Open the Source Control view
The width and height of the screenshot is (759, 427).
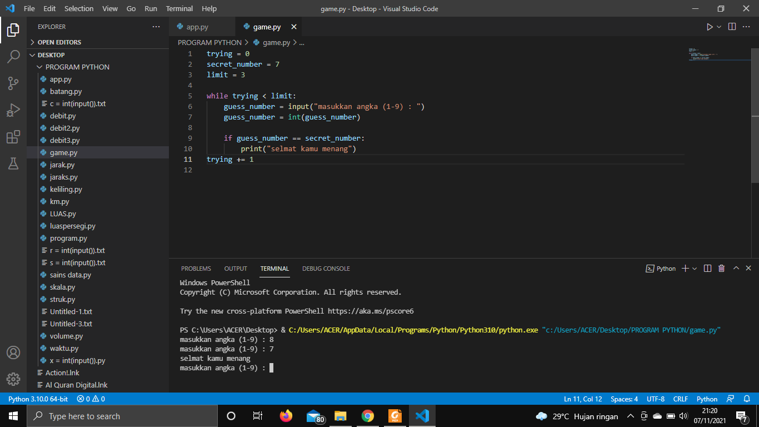[13, 83]
